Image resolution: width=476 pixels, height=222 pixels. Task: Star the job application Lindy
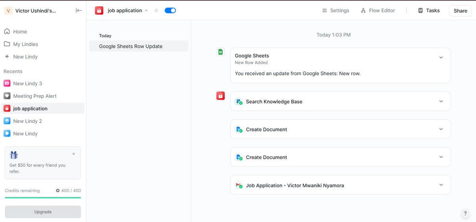156,11
